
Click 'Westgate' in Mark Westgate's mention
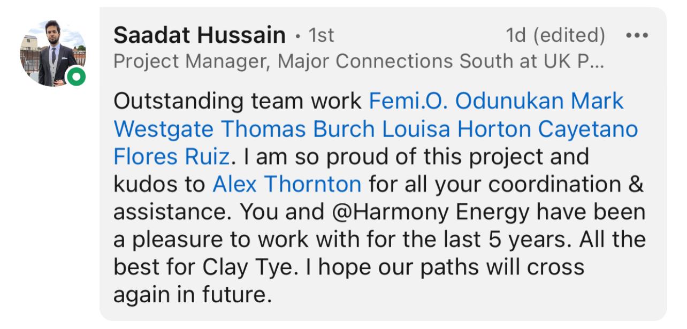(x=164, y=129)
